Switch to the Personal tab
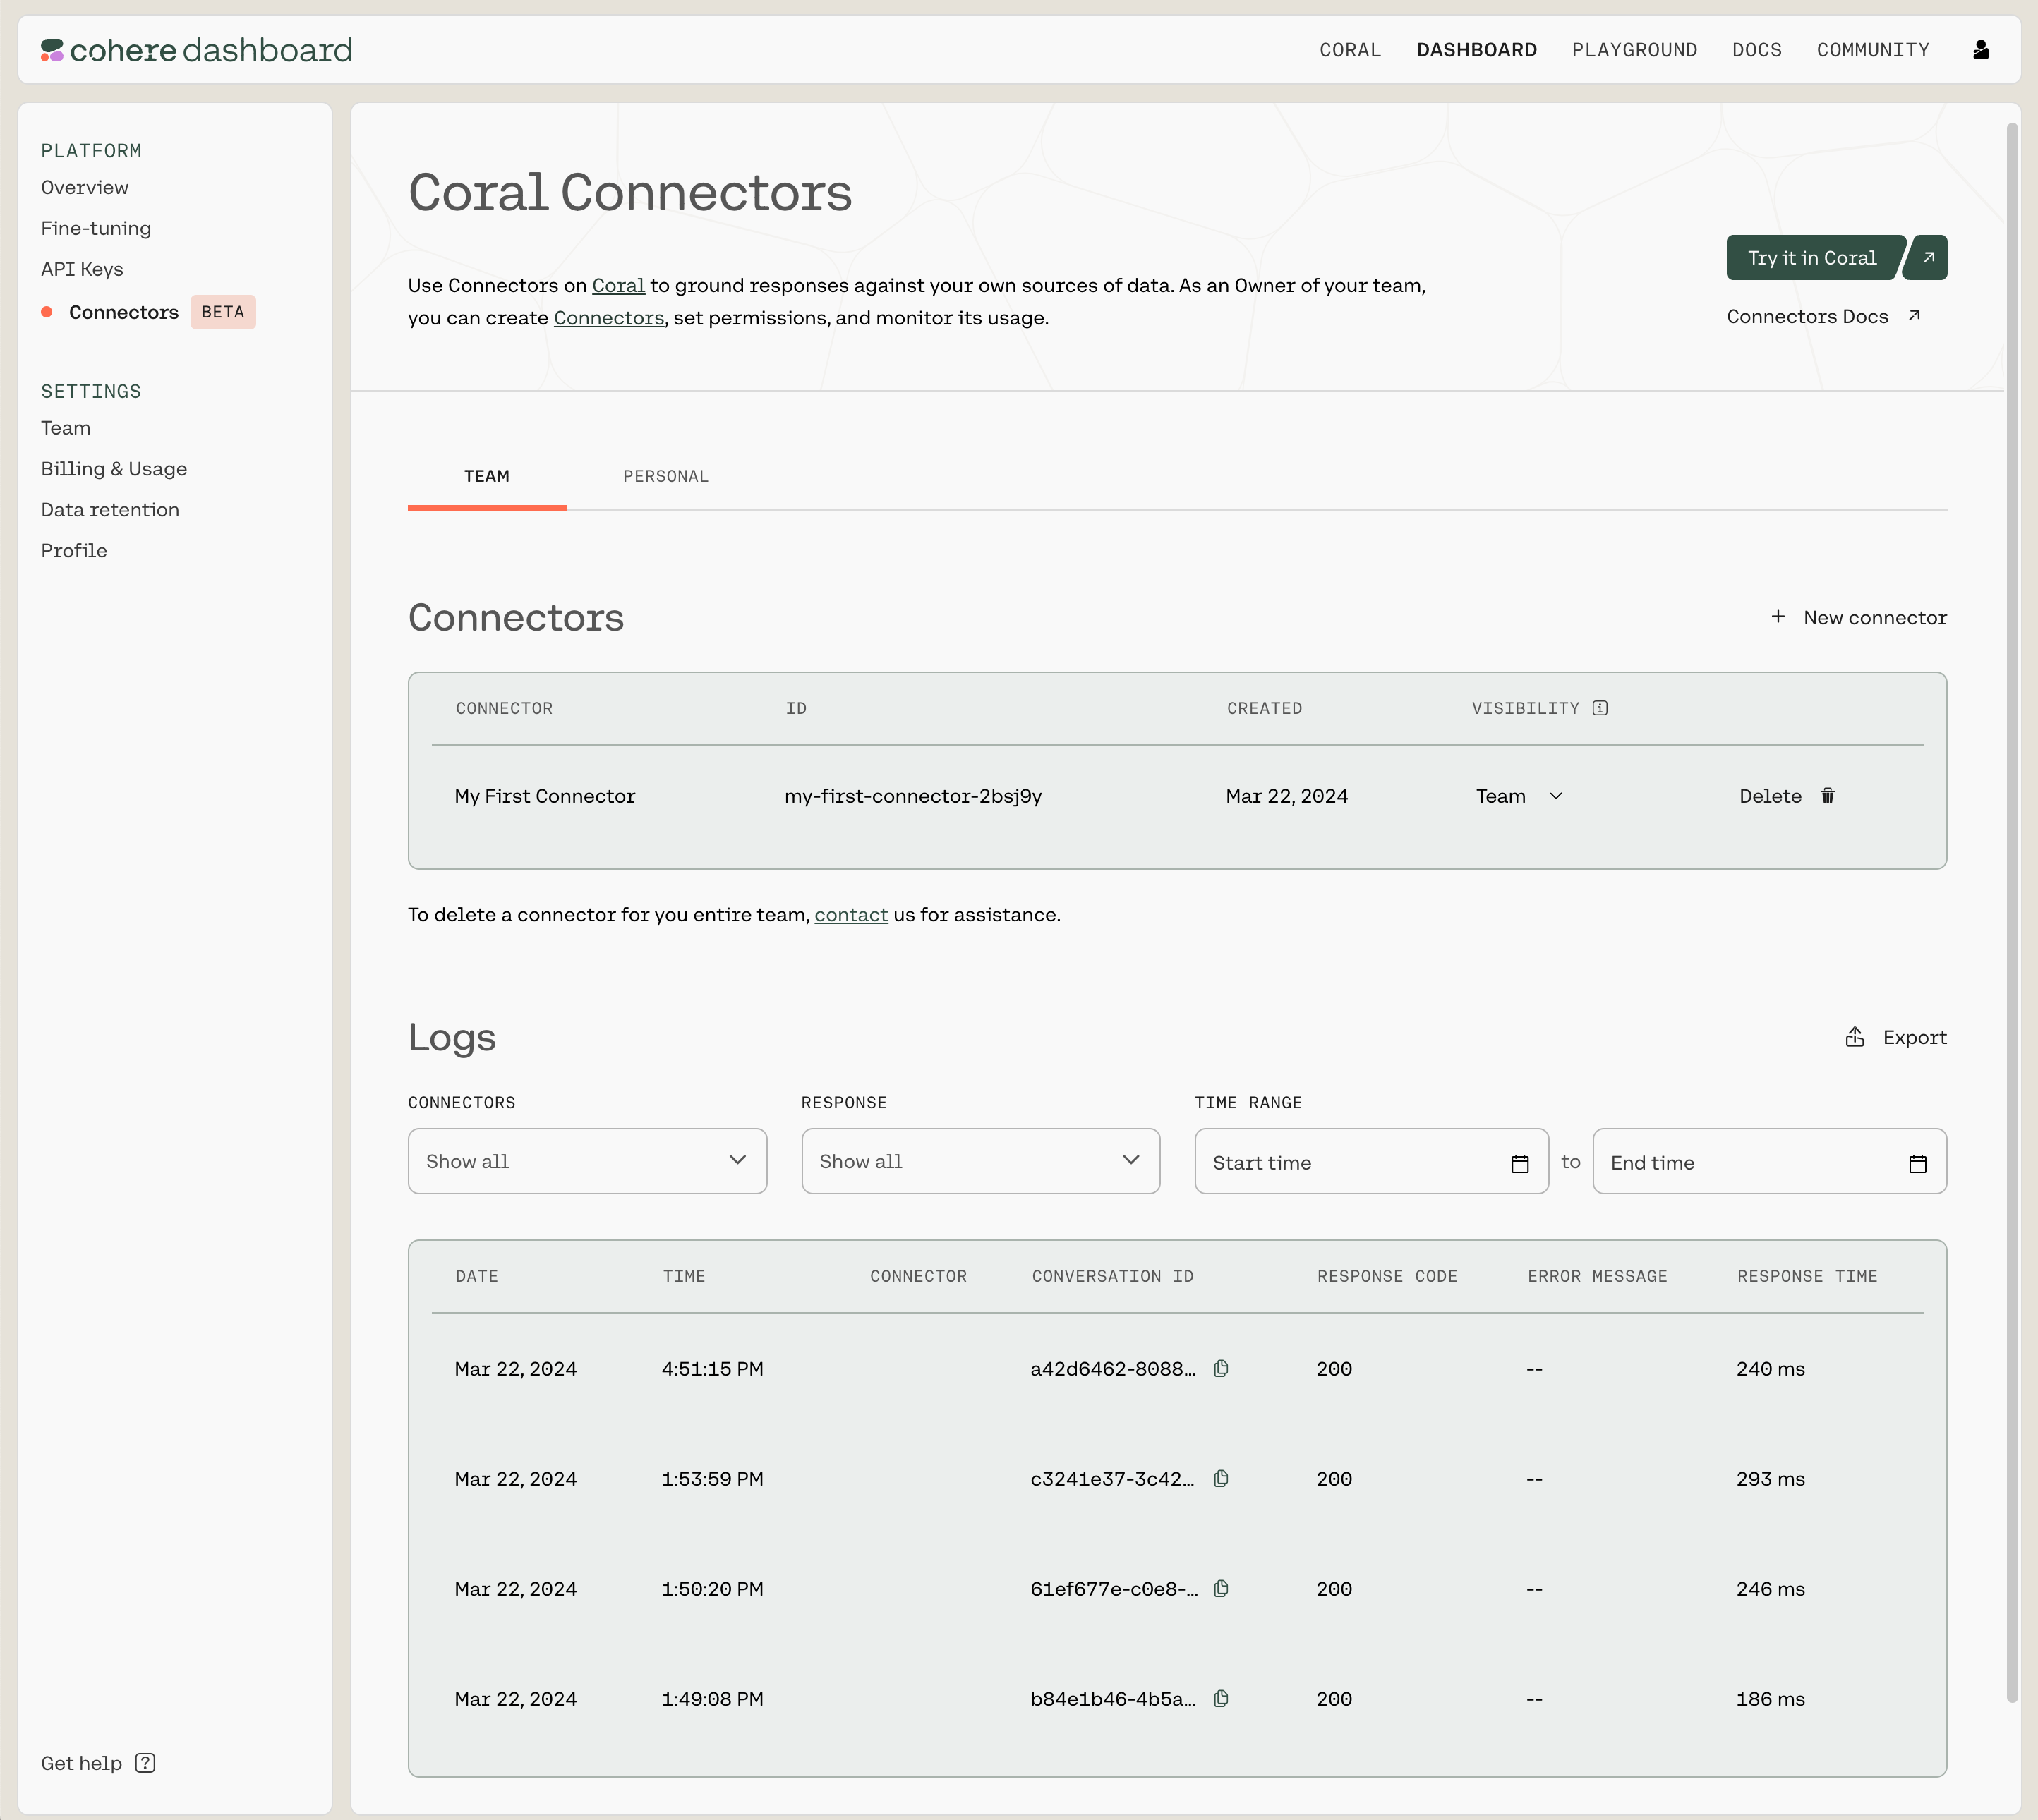 (665, 476)
